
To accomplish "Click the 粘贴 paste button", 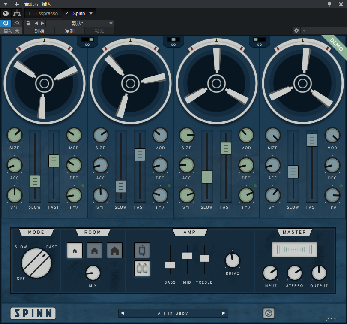I will [x=99, y=31].
